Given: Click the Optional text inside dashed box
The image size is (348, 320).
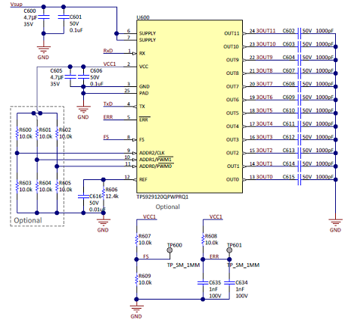Looking at the screenshot, I should [x=28, y=220].
